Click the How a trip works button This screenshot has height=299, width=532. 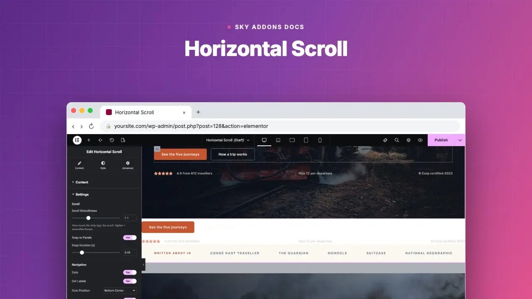[233, 154]
